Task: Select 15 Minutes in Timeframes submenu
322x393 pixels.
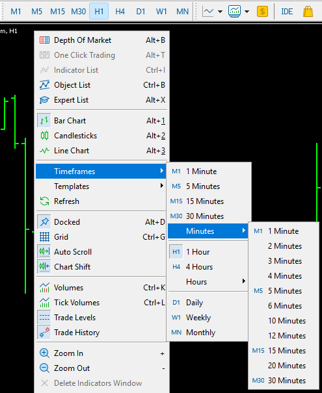Action: (x=208, y=201)
